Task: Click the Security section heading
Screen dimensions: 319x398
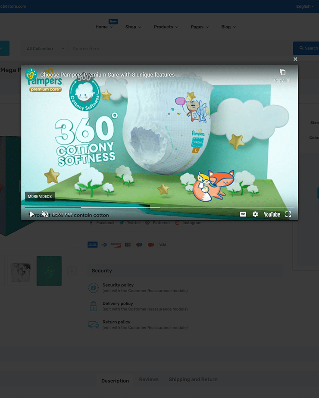Action: 102,270
